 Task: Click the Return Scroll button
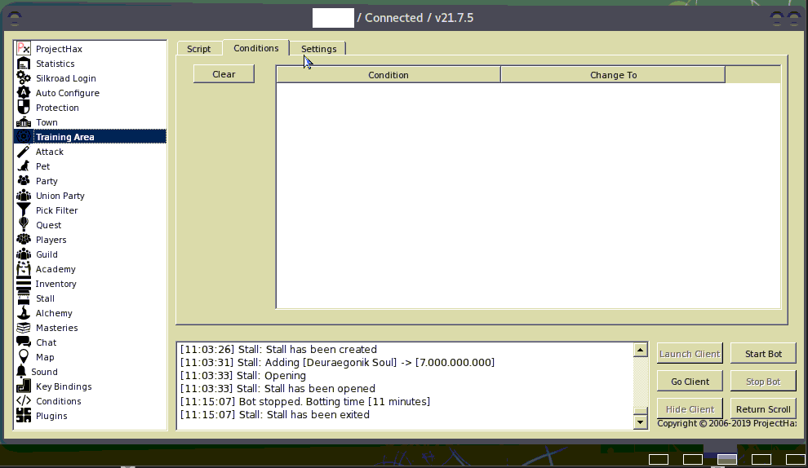coord(763,409)
